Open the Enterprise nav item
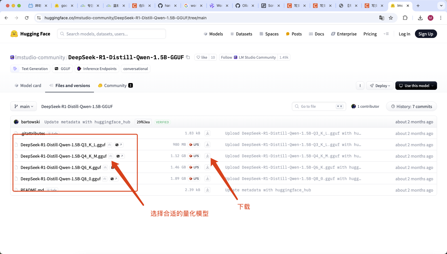The height and width of the screenshot is (254, 447). point(344,34)
